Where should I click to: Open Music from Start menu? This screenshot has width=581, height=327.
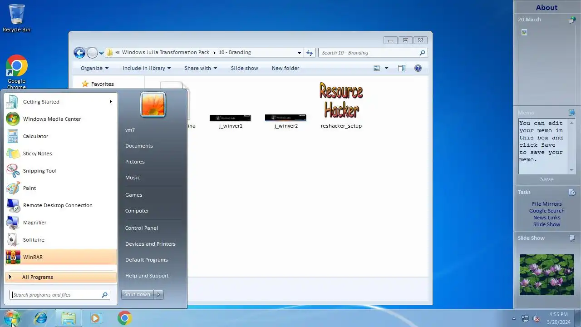coord(133,178)
